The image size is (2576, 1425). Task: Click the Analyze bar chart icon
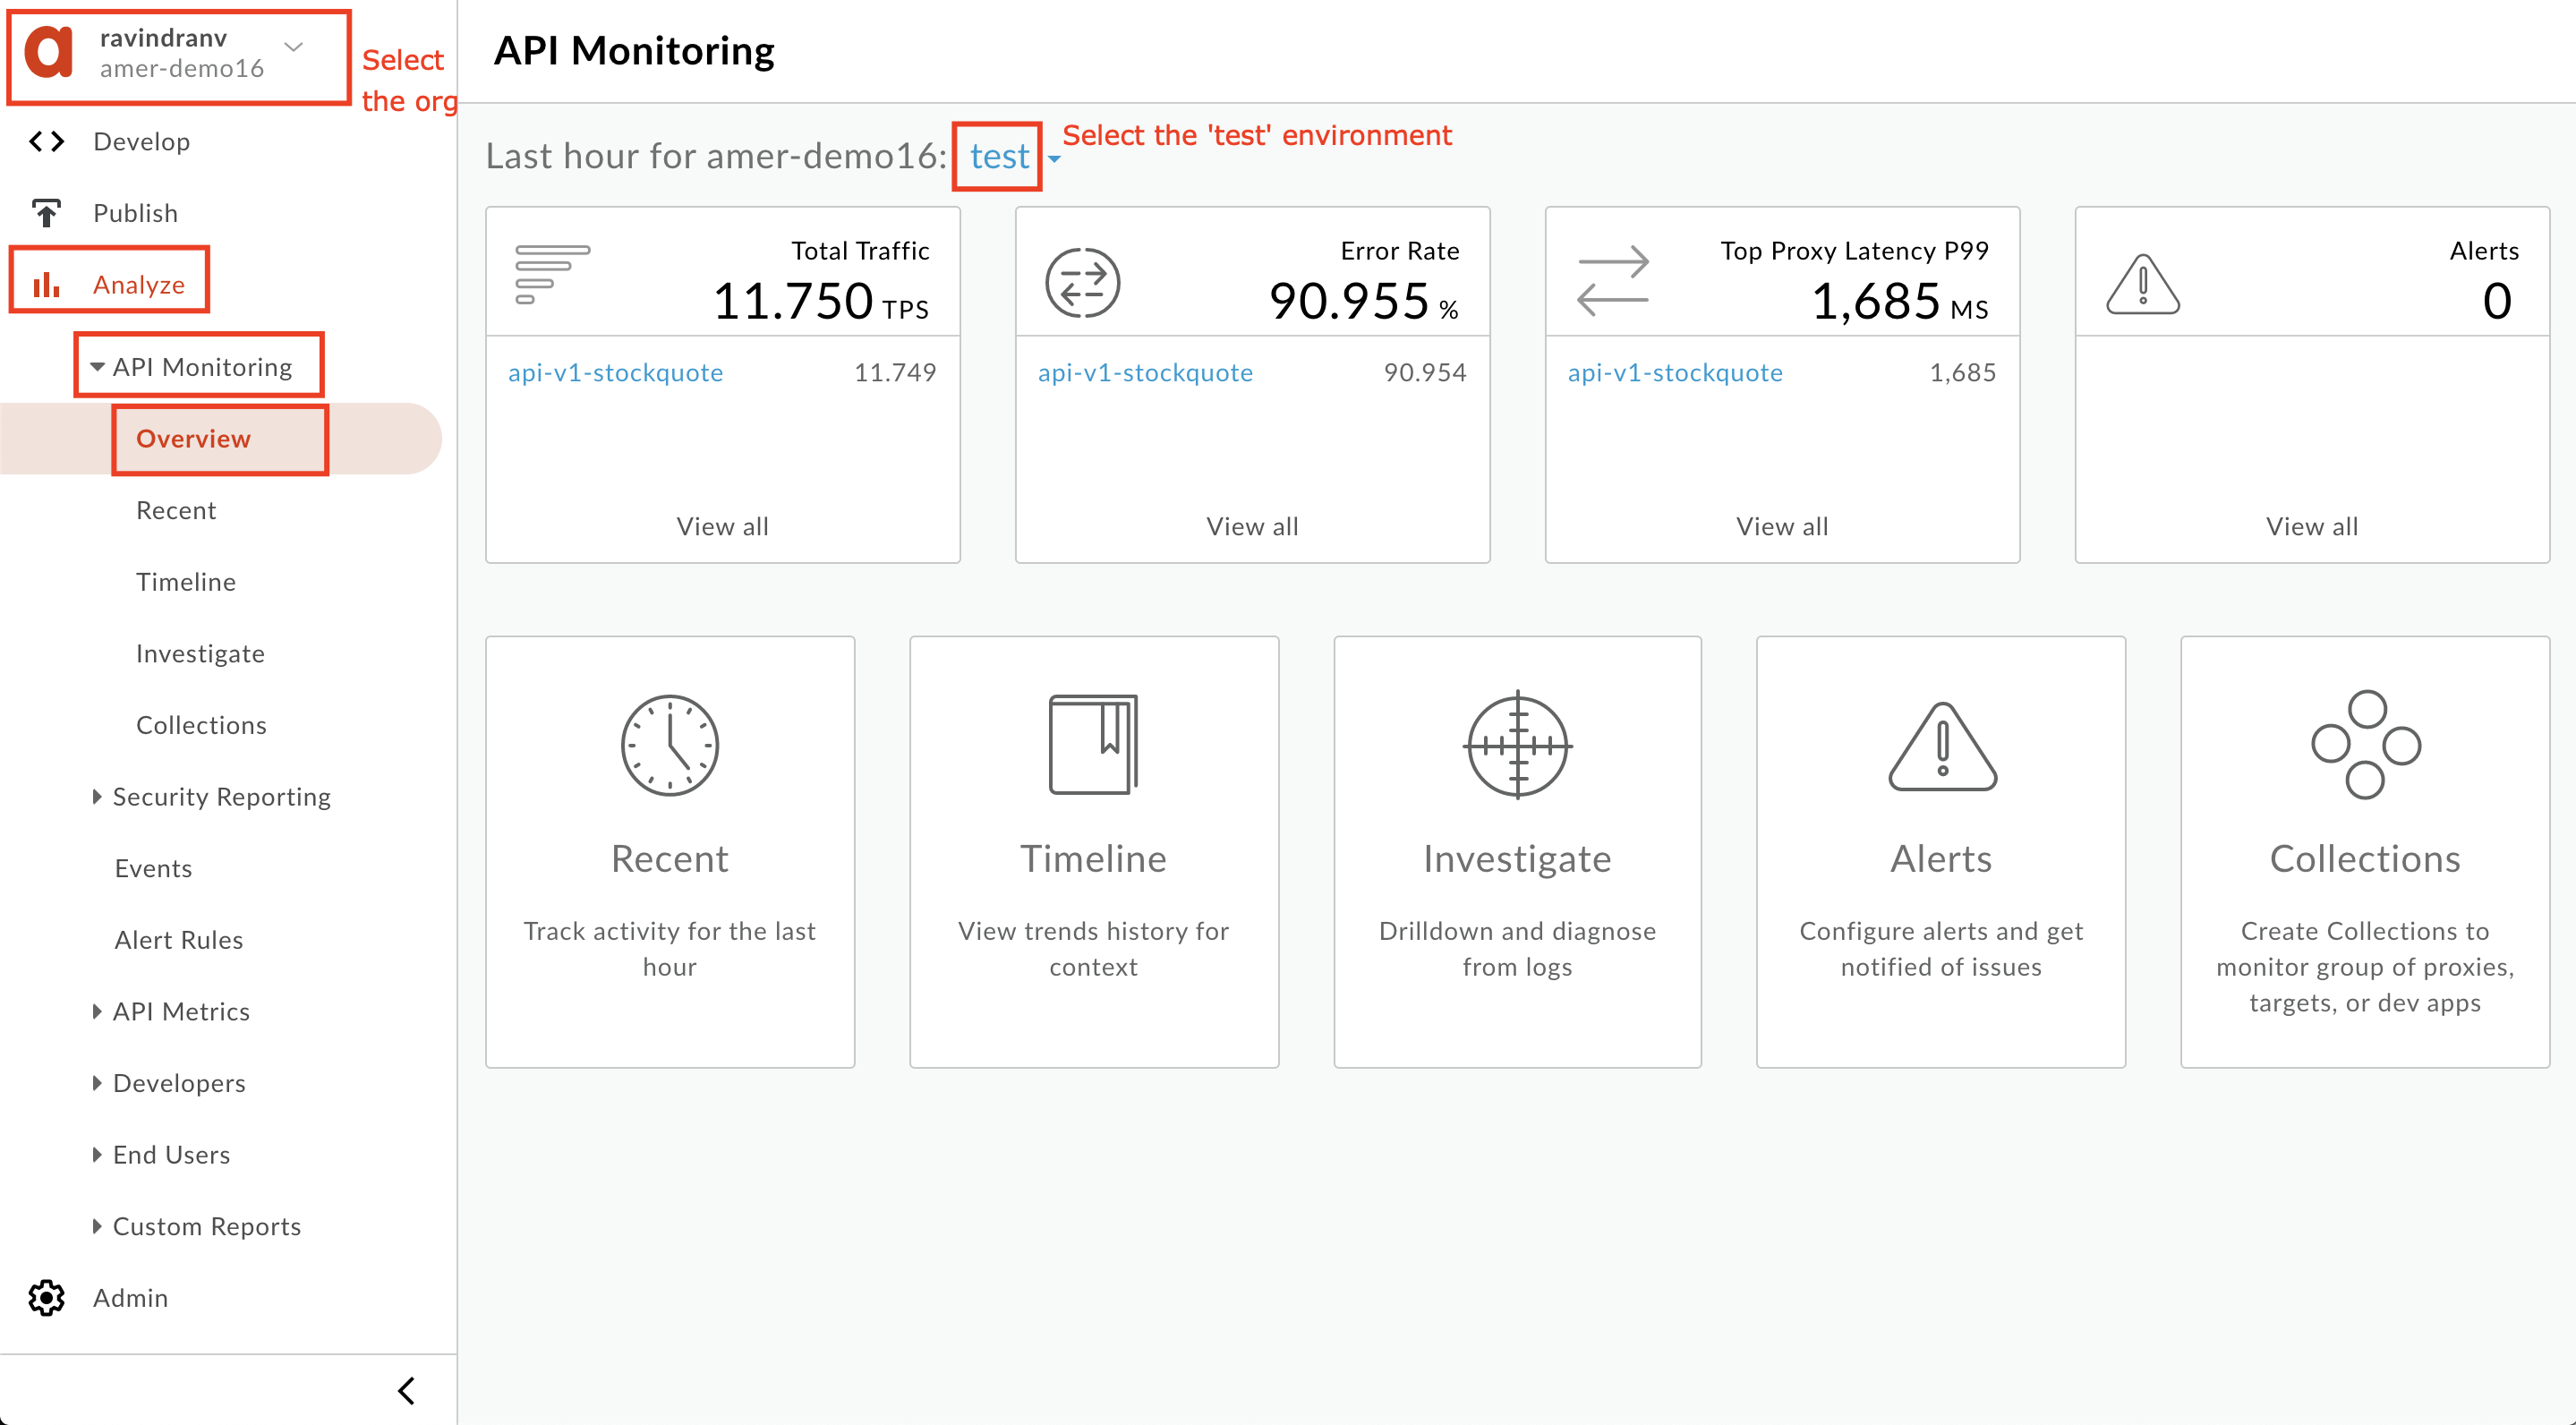click(46, 285)
